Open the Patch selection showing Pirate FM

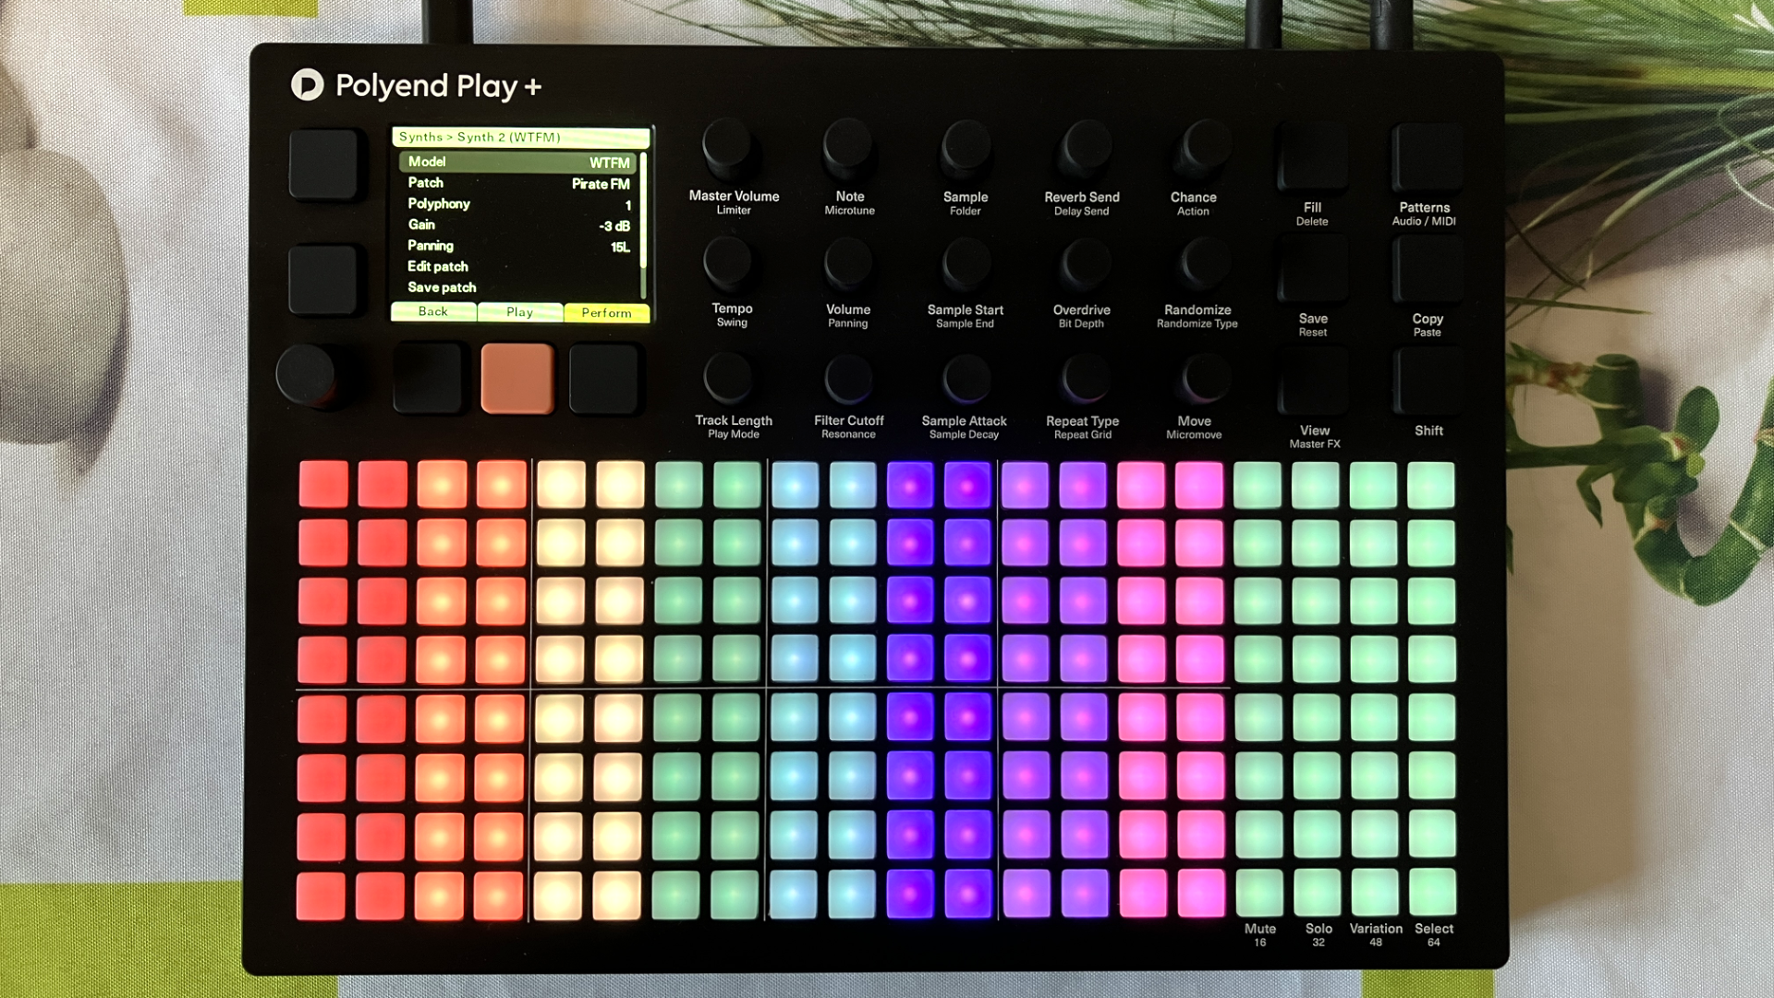[x=517, y=182]
